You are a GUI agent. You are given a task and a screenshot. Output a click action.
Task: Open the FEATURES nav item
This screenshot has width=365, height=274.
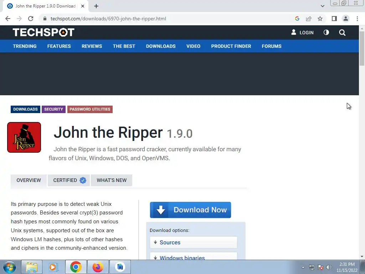click(x=59, y=46)
